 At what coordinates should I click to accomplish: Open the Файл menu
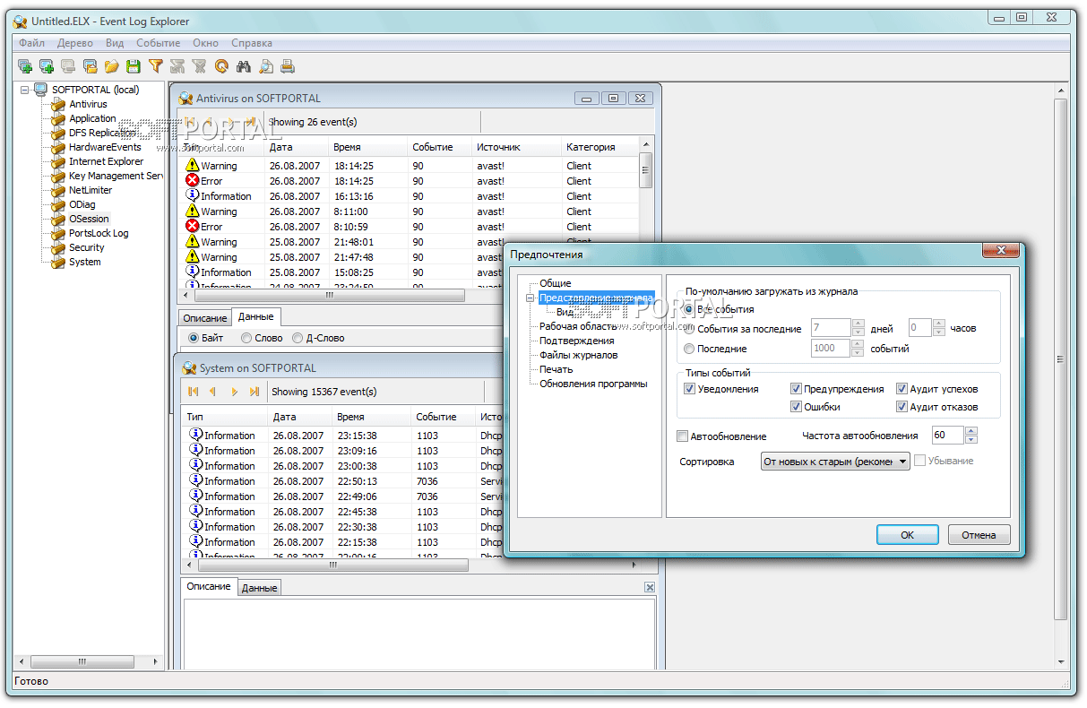(x=31, y=43)
